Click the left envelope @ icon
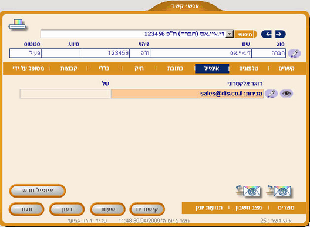The width and height of the screenshot is (310, 227). (x=248, y=191)
